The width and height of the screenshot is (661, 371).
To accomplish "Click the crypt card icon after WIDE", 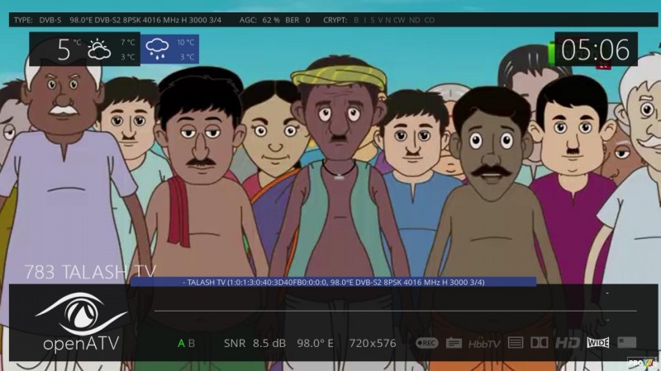I will (x=626, y=343).
